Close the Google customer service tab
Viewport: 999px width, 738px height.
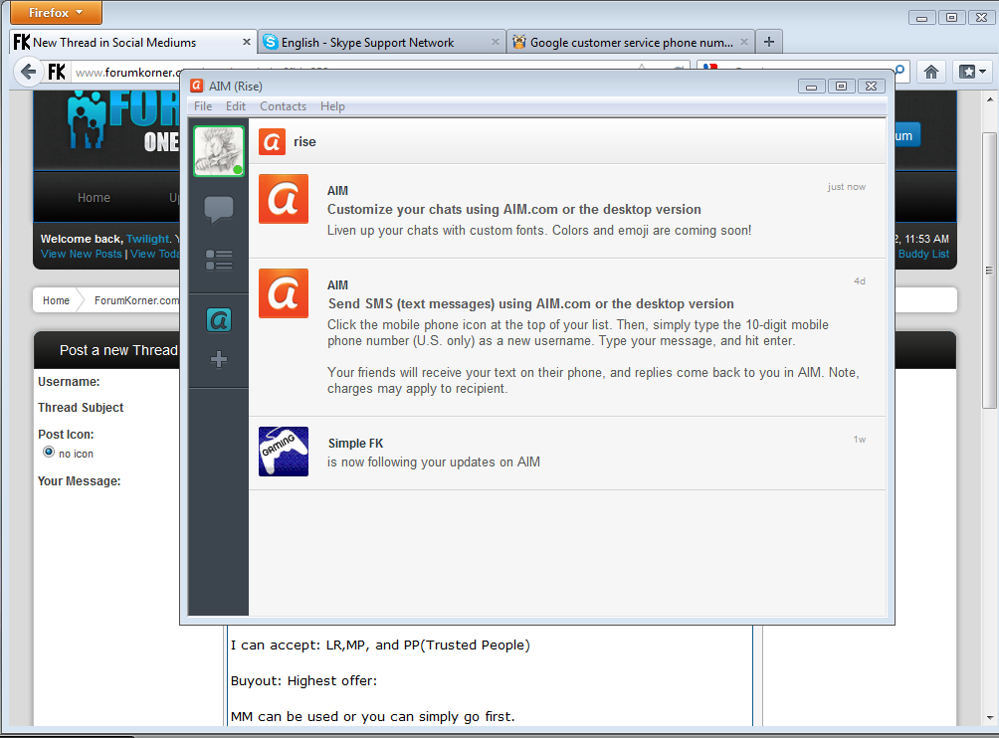[744, 42]
